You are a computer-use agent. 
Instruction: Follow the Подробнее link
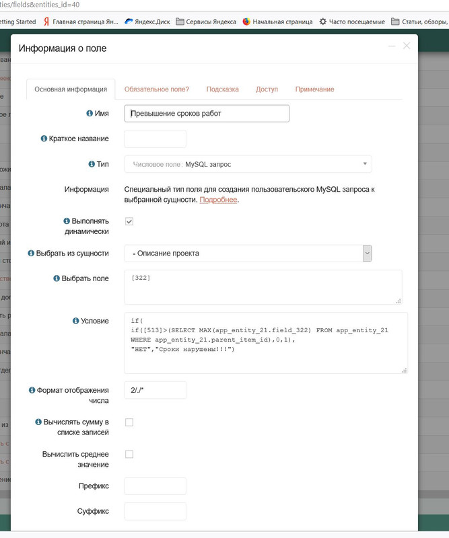point(218,200)
